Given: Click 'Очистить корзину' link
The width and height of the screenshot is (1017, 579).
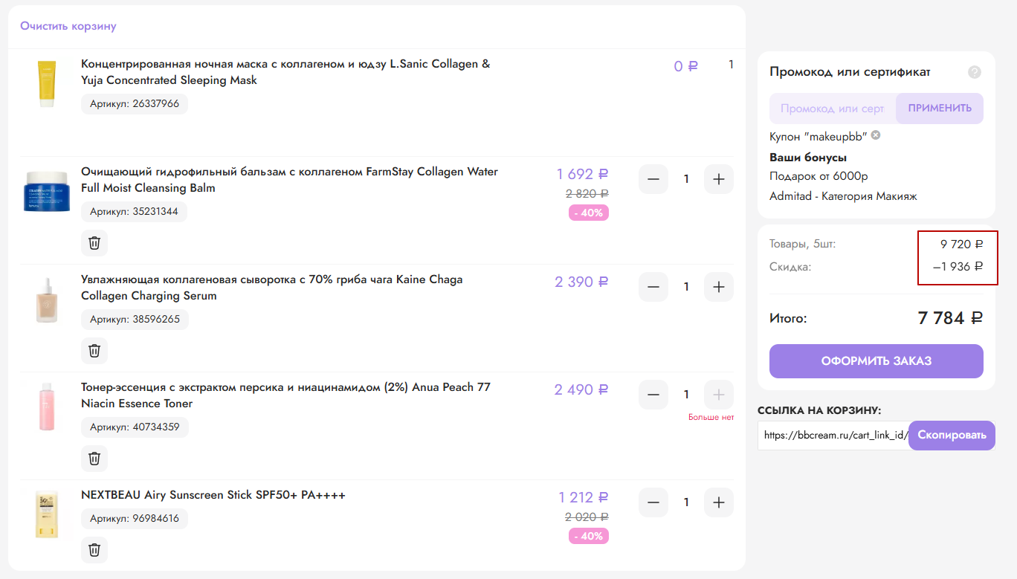Looking at the screenshot, I should click(x=68, y=26).
